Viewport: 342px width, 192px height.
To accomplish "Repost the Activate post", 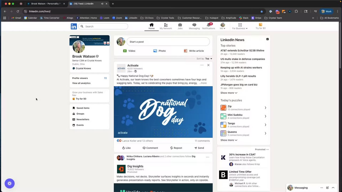I will [x=176, y=148].
